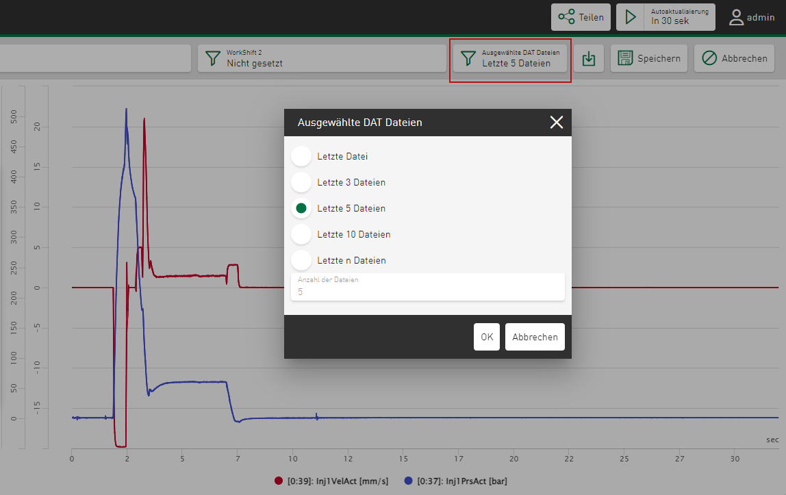Click the Letzte 5 Dateien radio button
This screenshot has width=786, height=495.
click(301, 208)
